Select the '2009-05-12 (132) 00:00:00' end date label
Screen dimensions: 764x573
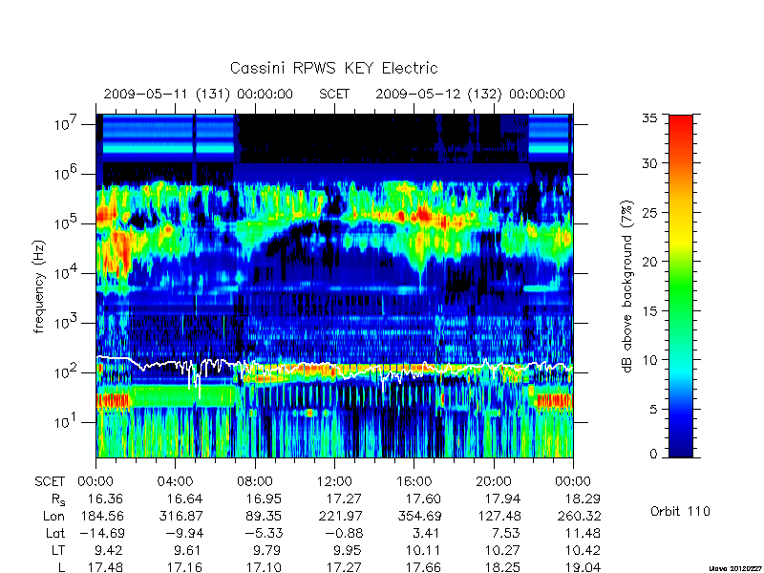(470, 94)
